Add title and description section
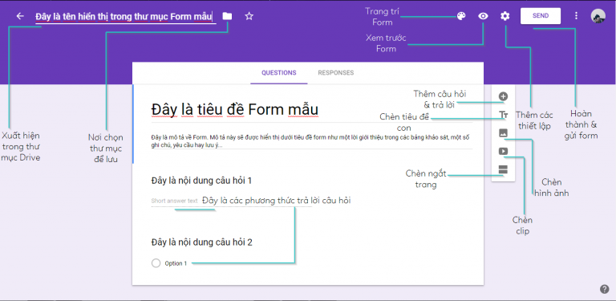Screen dimensions: 616x301 [x=503, y=115]
